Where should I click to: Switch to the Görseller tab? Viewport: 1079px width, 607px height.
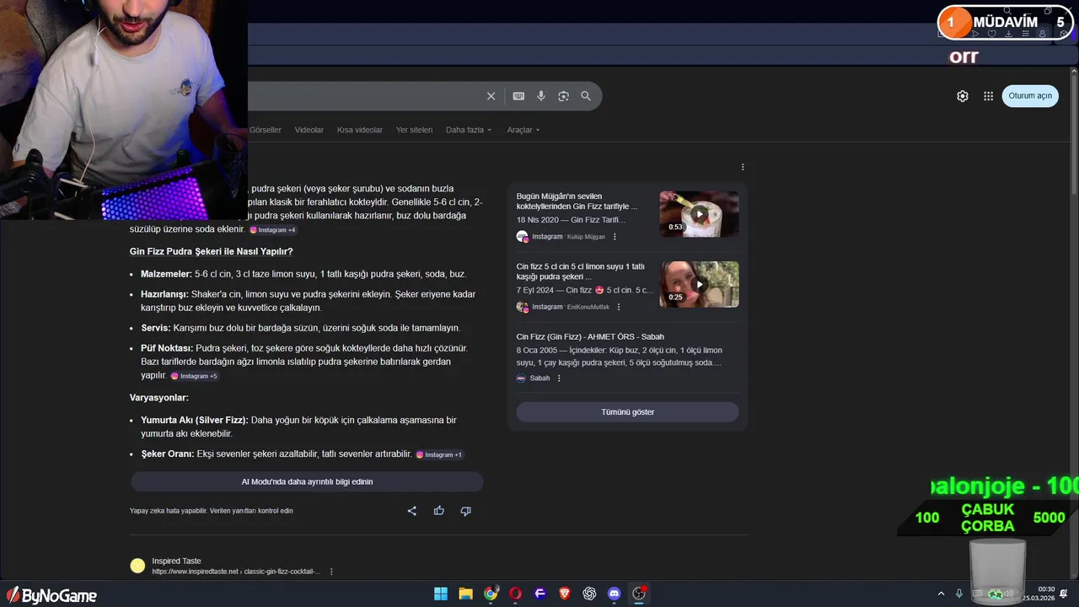tap(266, 130)
